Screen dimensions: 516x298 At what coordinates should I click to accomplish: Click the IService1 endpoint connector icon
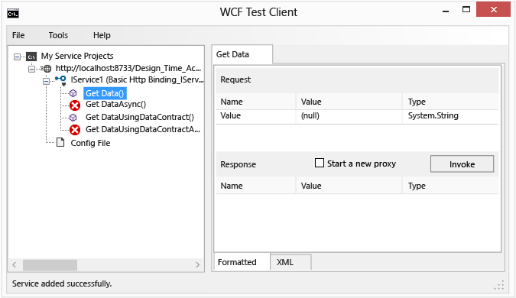[x=61, y=80]
